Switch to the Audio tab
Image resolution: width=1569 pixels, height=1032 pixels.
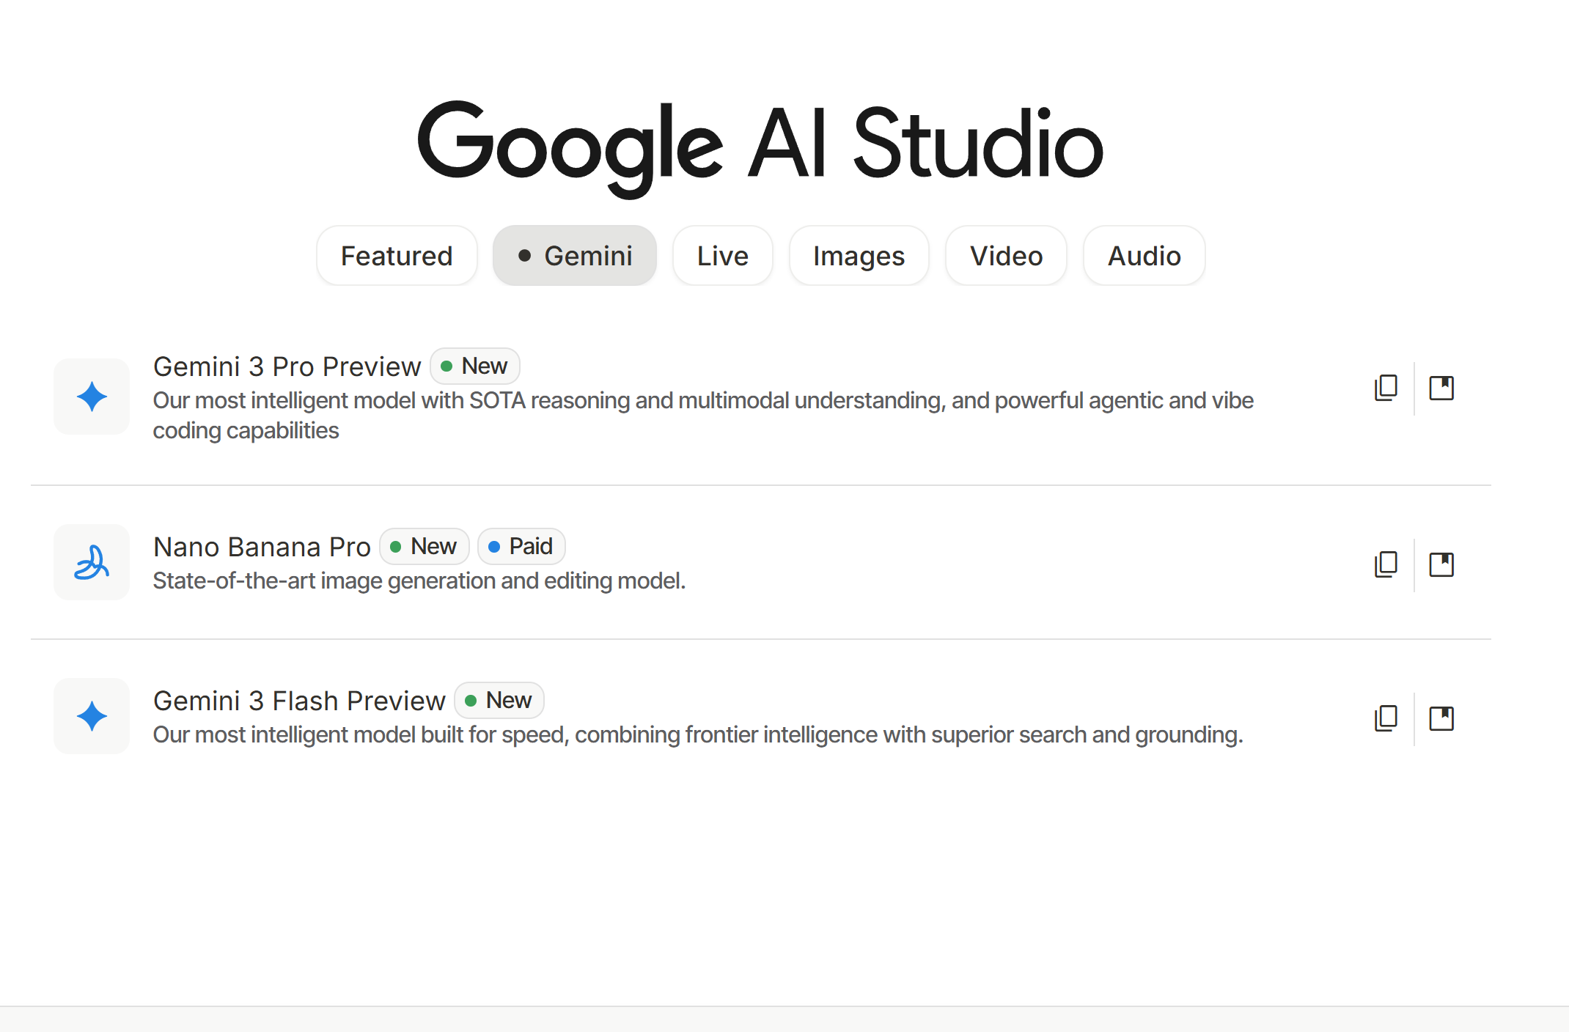pyautogui.click(x=1144, y=256)
